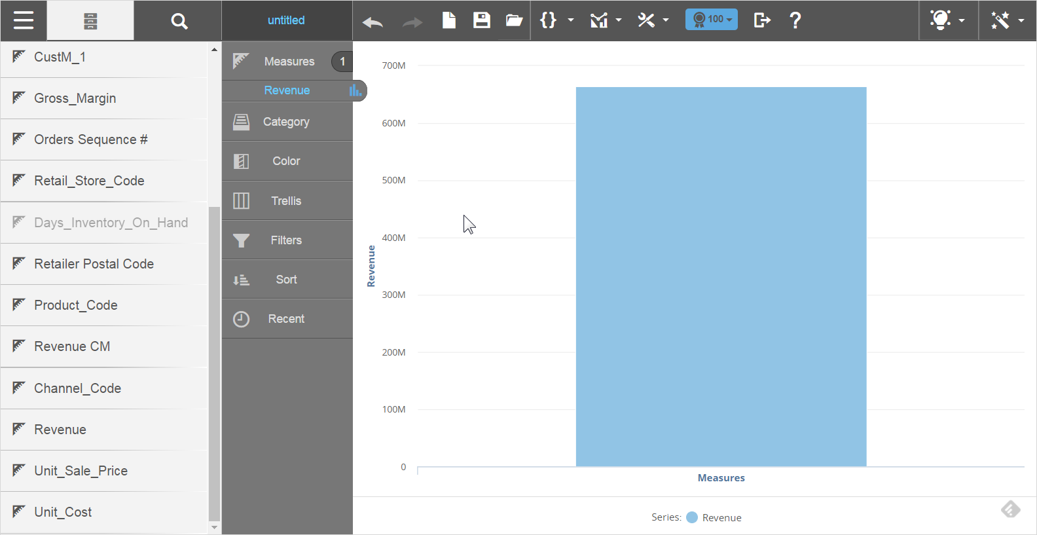Open the Filters panel section
The image size is (1037, 535).
coord(287,240)
